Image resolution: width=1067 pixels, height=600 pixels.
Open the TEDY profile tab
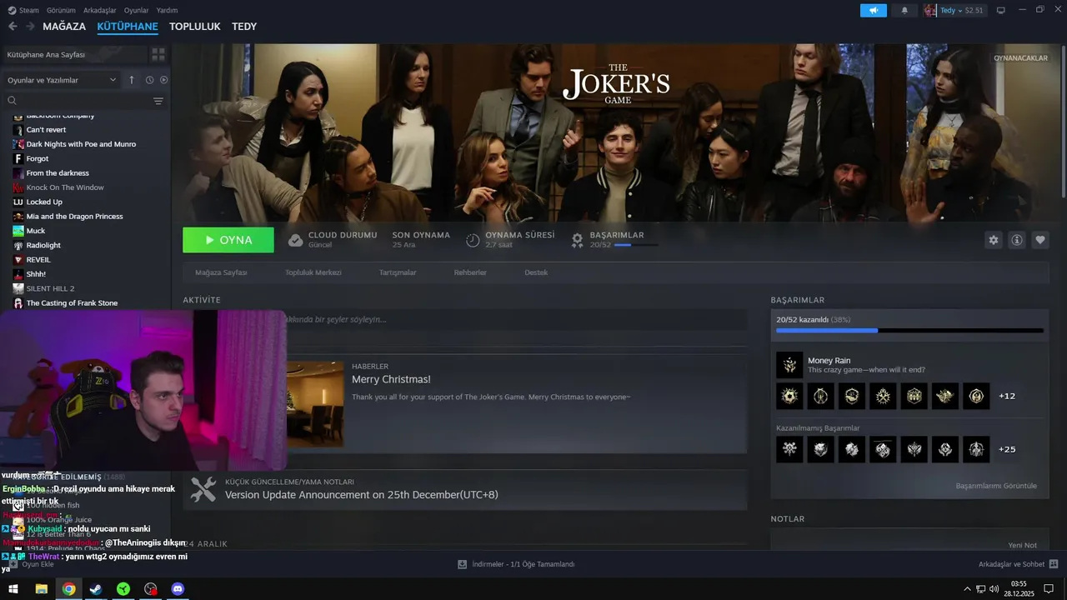point(244,27)
